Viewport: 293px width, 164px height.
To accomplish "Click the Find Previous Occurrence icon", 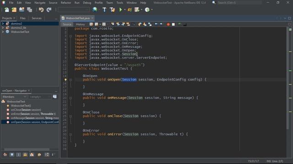I will [118, 24].
